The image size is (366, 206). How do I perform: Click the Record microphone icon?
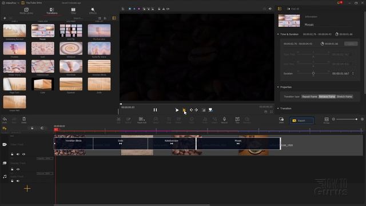point(224,120)
